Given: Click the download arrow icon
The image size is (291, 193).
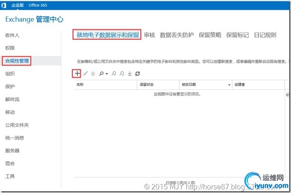Looking at the screenshot, I should pyautogui.click(x=130, y=74).
